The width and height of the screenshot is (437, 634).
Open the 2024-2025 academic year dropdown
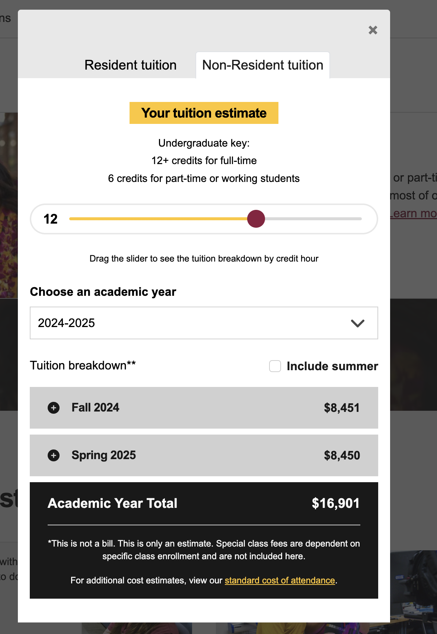coord(204,323)
